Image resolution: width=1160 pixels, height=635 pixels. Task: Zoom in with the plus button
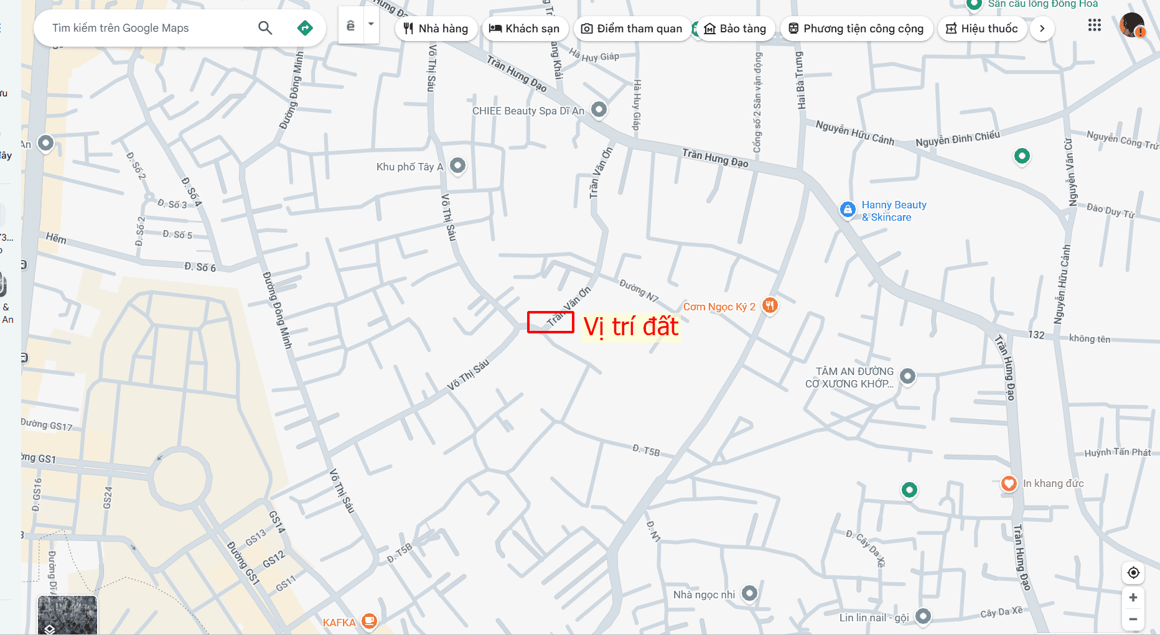point(1133,597)
